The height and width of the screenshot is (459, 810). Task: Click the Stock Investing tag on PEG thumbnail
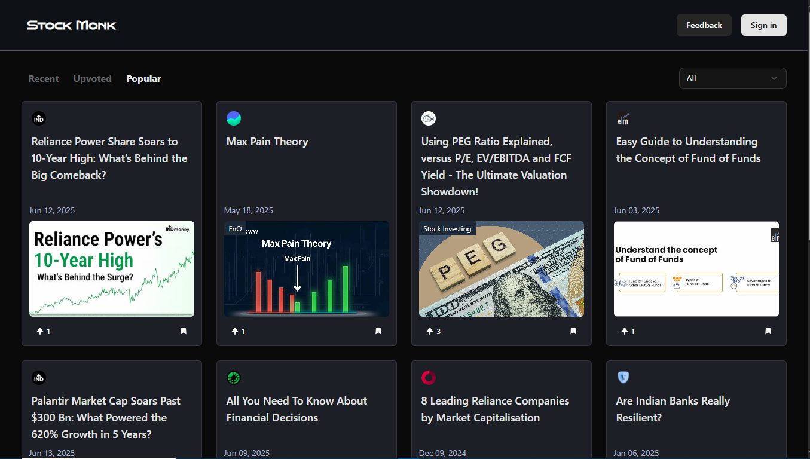(x=447, y=229)
